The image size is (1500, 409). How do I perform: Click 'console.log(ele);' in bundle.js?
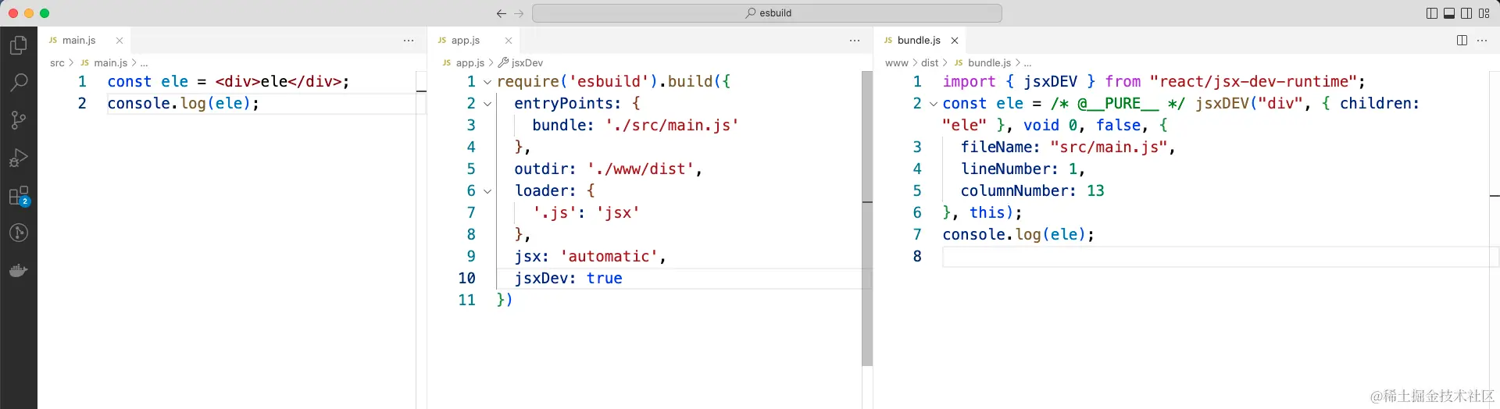coord(1018,235)
